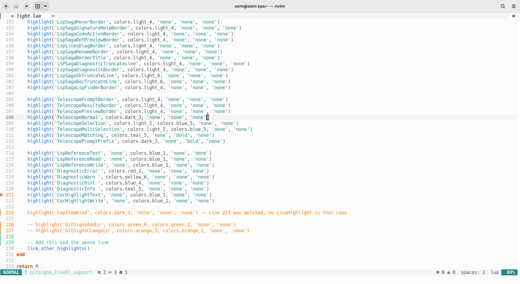
Task: Click the 'end' keyword on line 231
Action: tap(21, 254)
